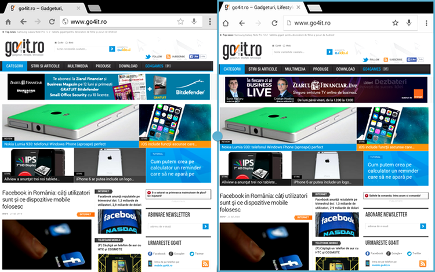The height and width of the screenshot is (272, 435).
Task: Click orange RSS feed icon in right window
Action: pos(423,263)
